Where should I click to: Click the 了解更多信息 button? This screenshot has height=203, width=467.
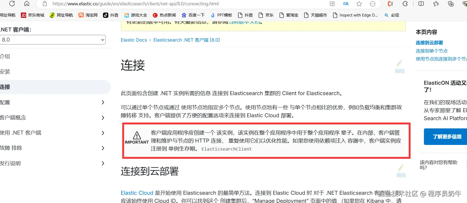click(446, 137)
